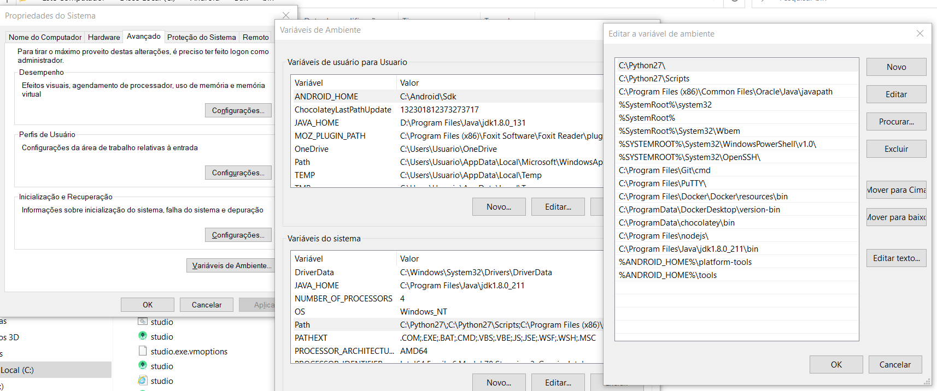The height and width of the screenshot is (391, 937).
Task: Select the PATHEXT system variable
Action: point(447,338)
